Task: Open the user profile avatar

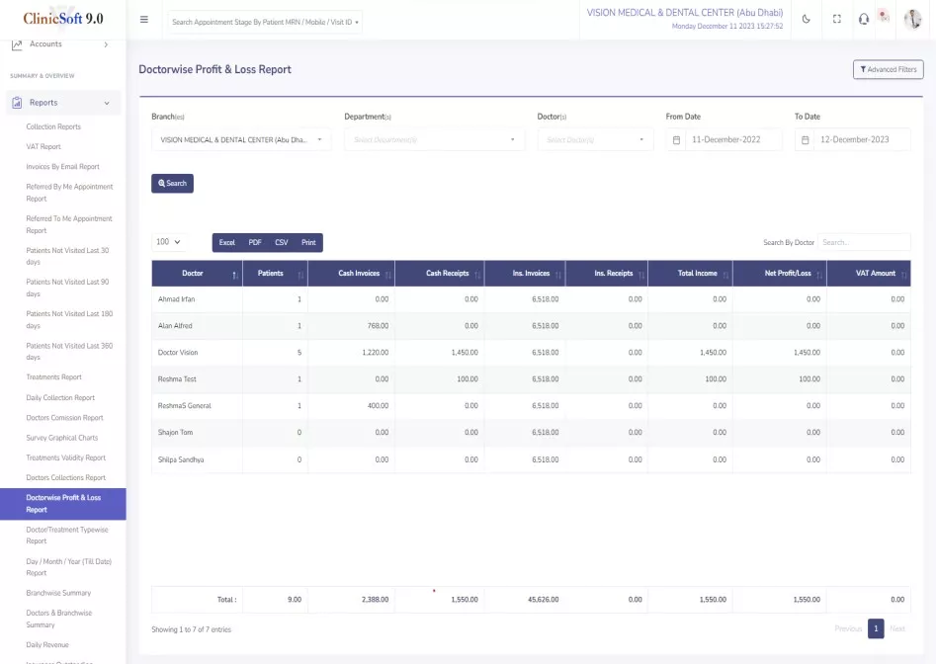Action: click(912, 20)
